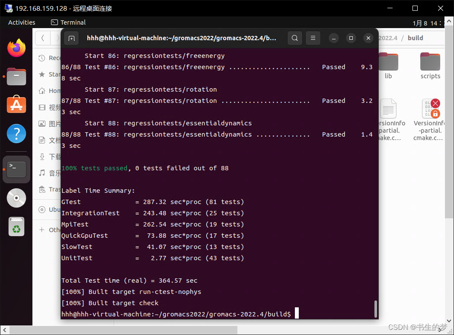Open the terminal hamburger menu
Screen dimensions: 454x335
(x=313, y=38)
